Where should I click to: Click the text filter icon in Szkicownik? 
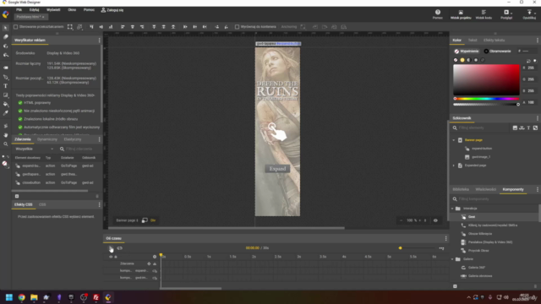pos(528,128)
